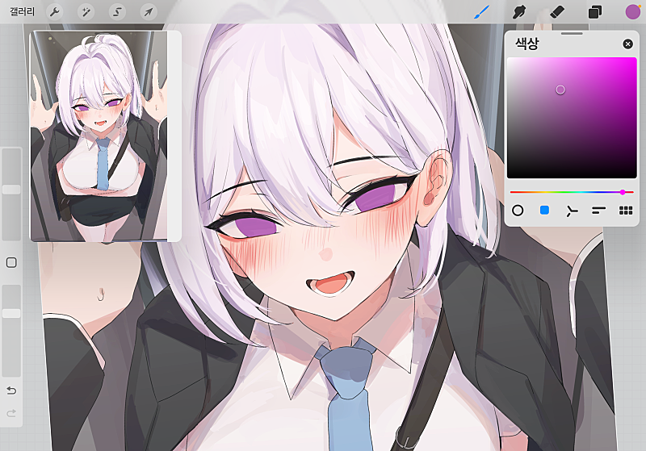Switch to the Harmony color tab
This screenshot has height=451, width=646.
[x=572, y=211]
